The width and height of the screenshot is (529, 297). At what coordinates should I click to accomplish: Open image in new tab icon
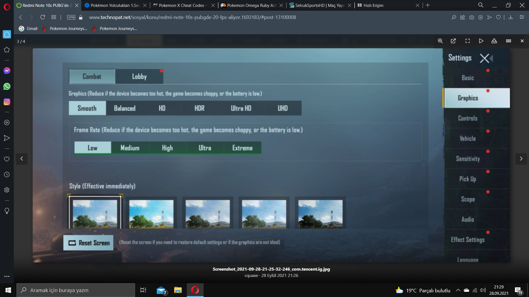pyautogui.click(x=453, y=41)
